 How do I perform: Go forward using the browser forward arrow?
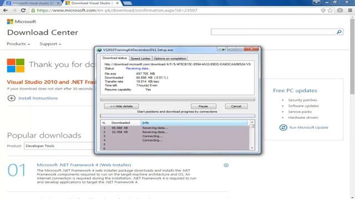click(14, 11)
